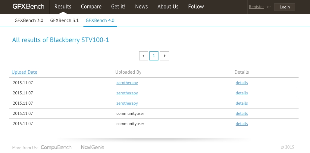Viewport: 310px width, 153px height.
Task: Click the Register link
Action: [256, 7]
